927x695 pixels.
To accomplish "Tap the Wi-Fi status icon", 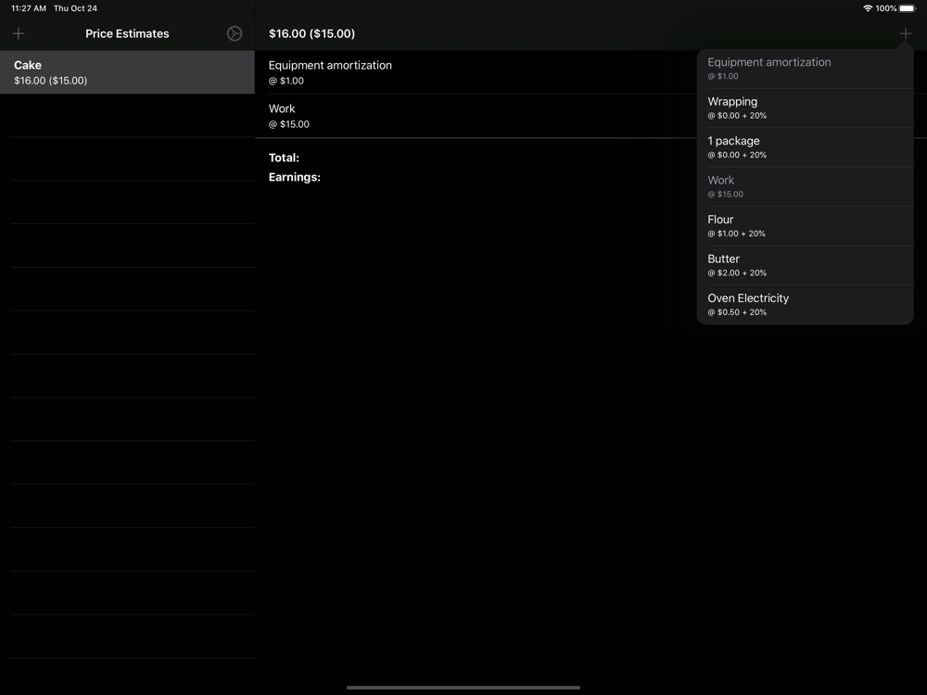I will pyautogui.click(x=868, y=8).
